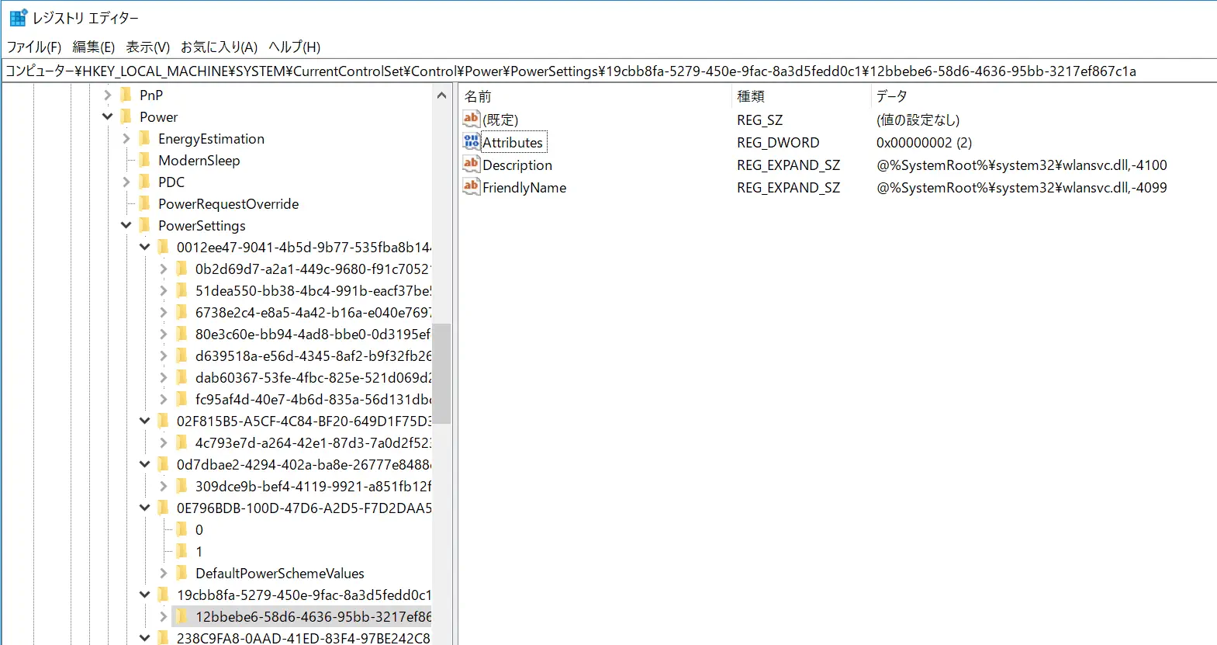This screenshot has width=1217, height=645.
Task: Select the ModernSleep key in tree
Action: pyautogui.click(x=199, y=161)
